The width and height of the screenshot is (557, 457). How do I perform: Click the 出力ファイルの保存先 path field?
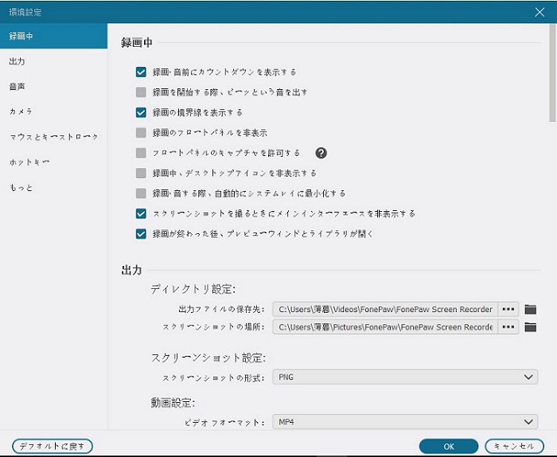coord(385,309)
